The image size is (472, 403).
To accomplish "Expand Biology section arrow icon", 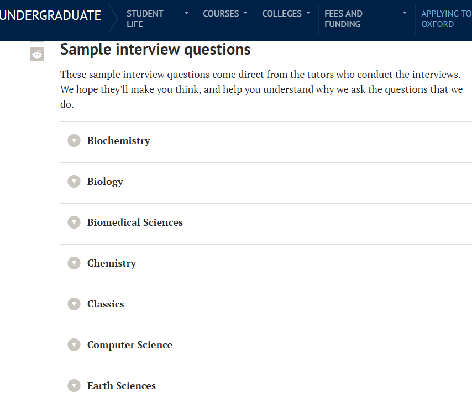I will point(74,181).
